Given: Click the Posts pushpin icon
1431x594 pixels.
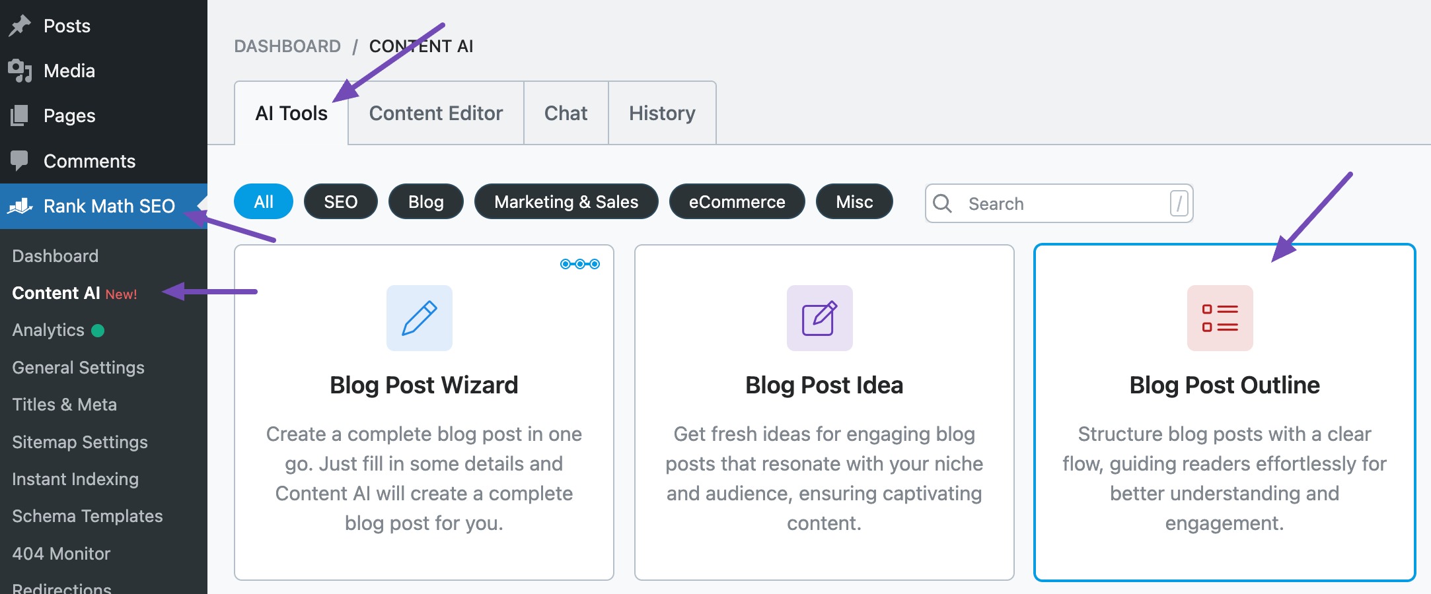Looking at the screenshot, I should click(x=20, y=26).
